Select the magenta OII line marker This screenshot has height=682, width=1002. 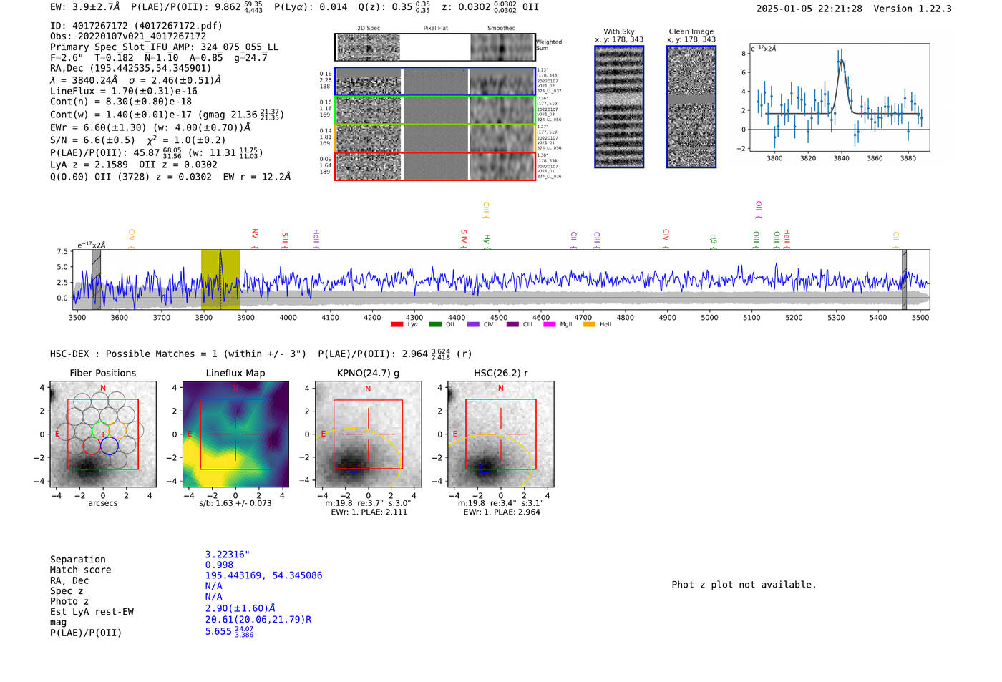[759, 210]
